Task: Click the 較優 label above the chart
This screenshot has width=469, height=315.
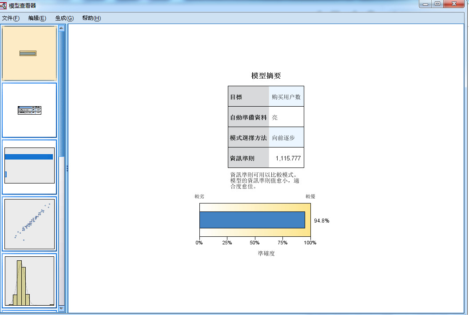Action: [x=310, y=196]
